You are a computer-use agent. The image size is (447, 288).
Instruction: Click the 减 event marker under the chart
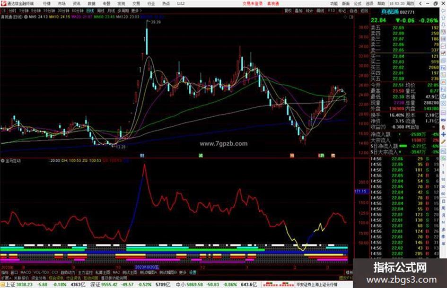pos(201,156)
